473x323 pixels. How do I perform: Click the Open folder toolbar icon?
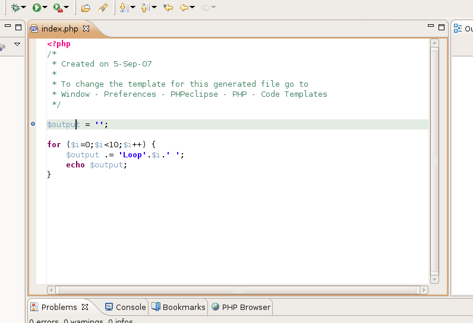pyautogui.click(x=86, y=8)
